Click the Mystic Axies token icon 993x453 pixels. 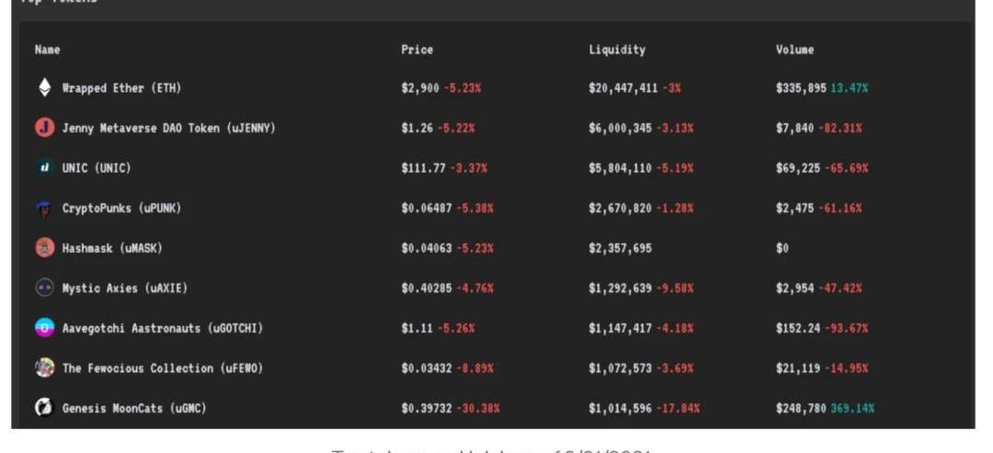click(44, 288)
